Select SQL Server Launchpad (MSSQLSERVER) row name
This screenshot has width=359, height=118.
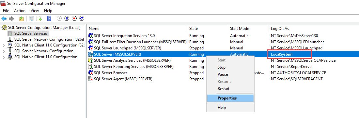(x=128, y=48)
